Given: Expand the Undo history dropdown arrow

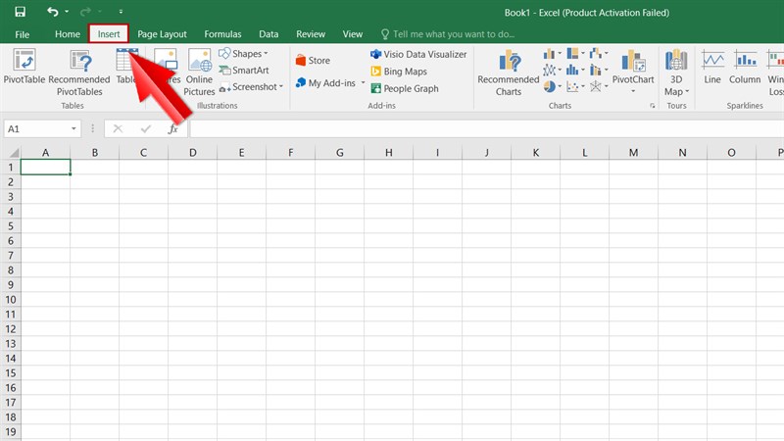Looking at the screenshot, I should point(67,12).
